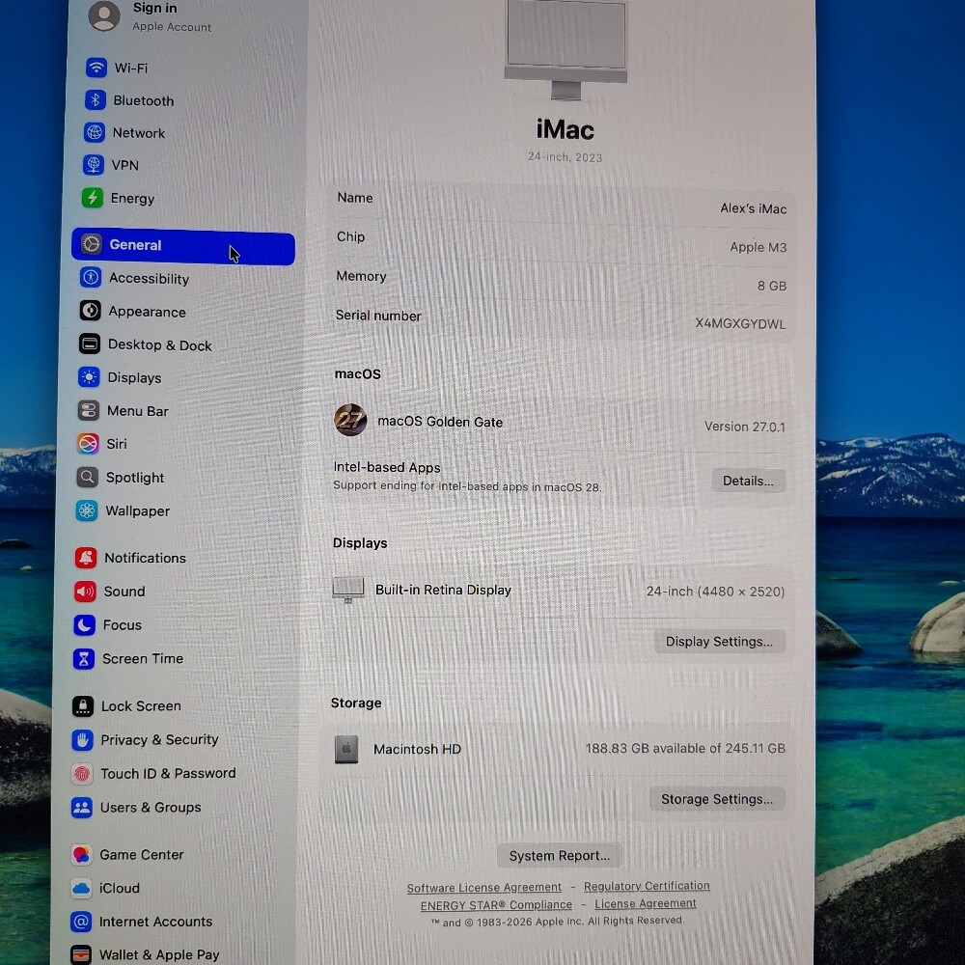Click the macOS Golden Gate label
The height and width of the screenshot is (965, 965).
[440, 422]
